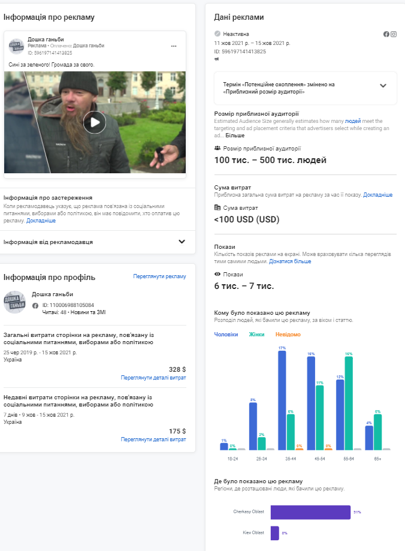This screenshot has height=551, width=405.
Task: Open the Переглянути рекламу link
Action: (x=159, y=276)
